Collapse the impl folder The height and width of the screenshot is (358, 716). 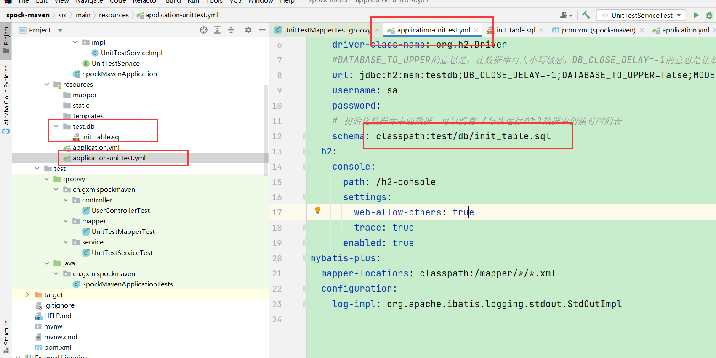75,42
